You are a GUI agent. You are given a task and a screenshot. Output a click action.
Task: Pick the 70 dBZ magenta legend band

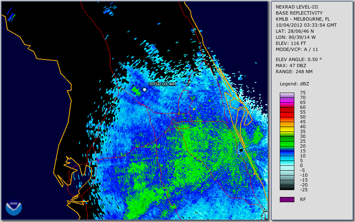coord(287,100)
